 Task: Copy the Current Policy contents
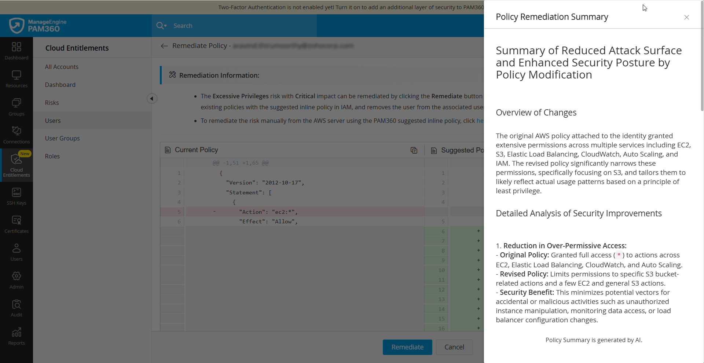414,150
